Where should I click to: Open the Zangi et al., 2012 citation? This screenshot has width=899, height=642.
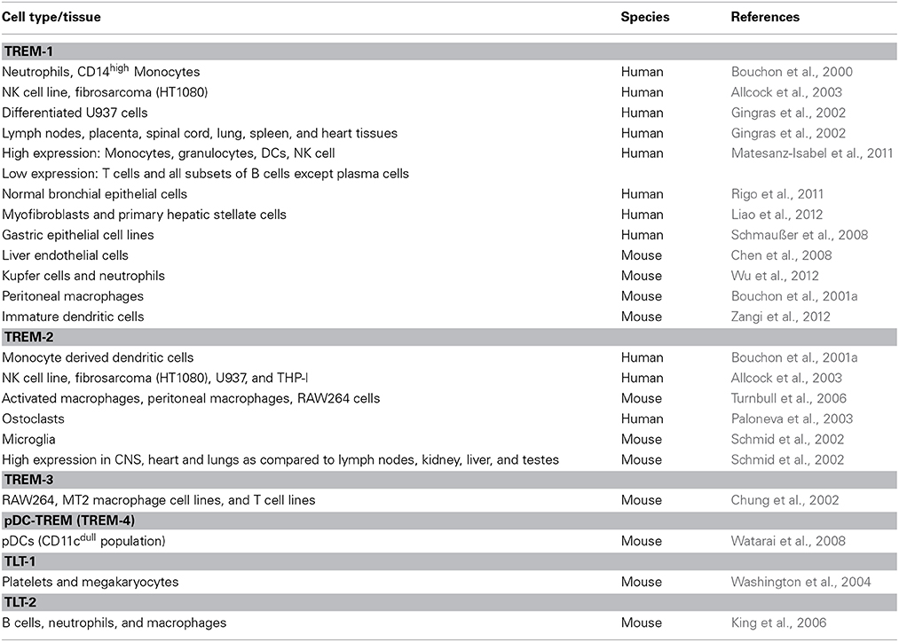pos(780,317)
